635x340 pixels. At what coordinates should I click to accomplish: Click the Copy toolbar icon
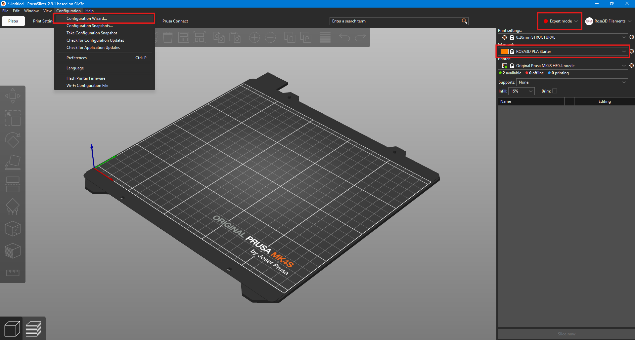click(x=219, y=37)
